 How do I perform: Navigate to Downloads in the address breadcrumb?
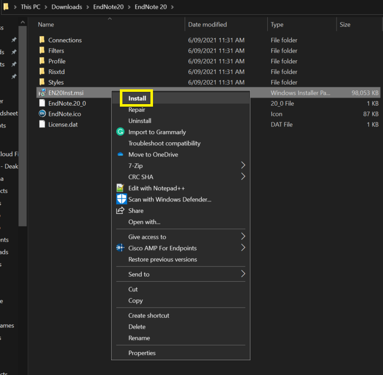[x=67, y=7]
